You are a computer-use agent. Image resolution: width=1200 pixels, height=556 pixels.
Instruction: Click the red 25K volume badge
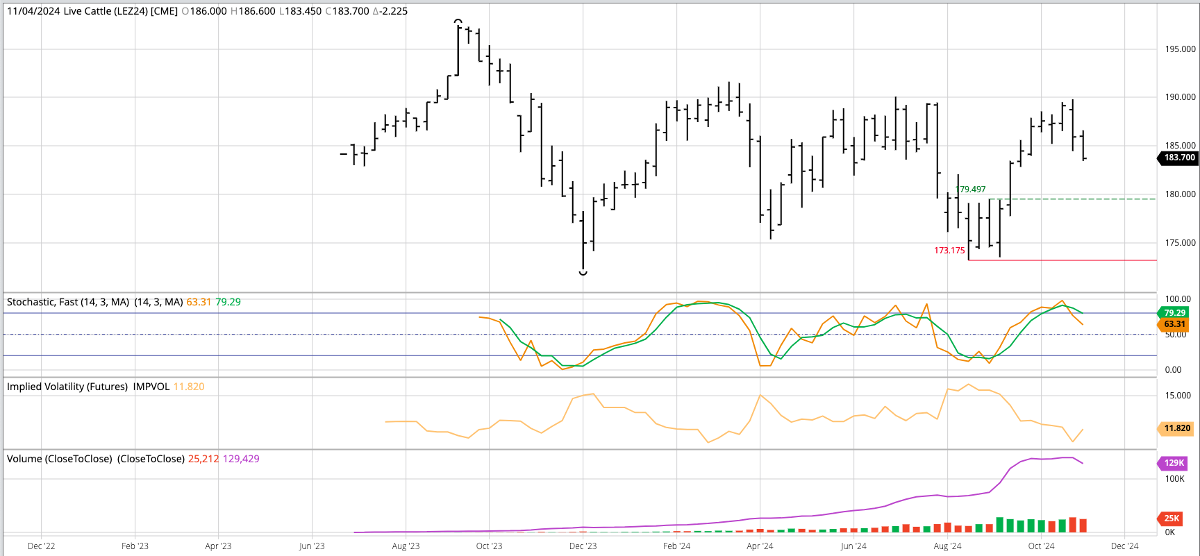tap(1172, 519)
